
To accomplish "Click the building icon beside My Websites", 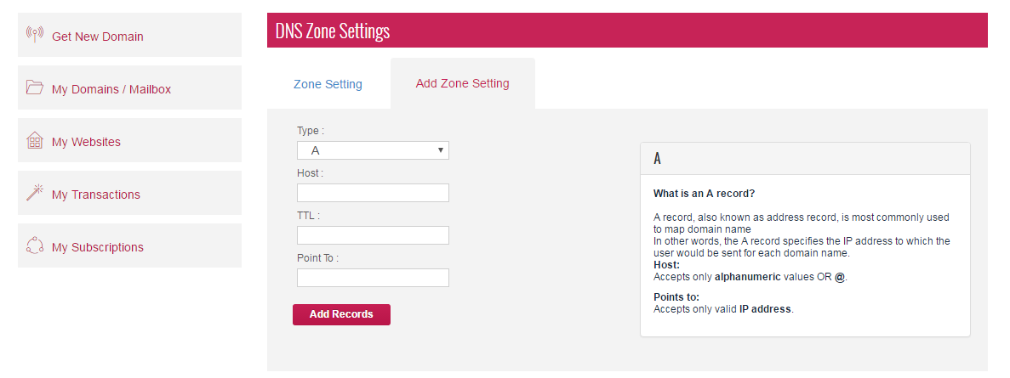I will pos(35,140).
